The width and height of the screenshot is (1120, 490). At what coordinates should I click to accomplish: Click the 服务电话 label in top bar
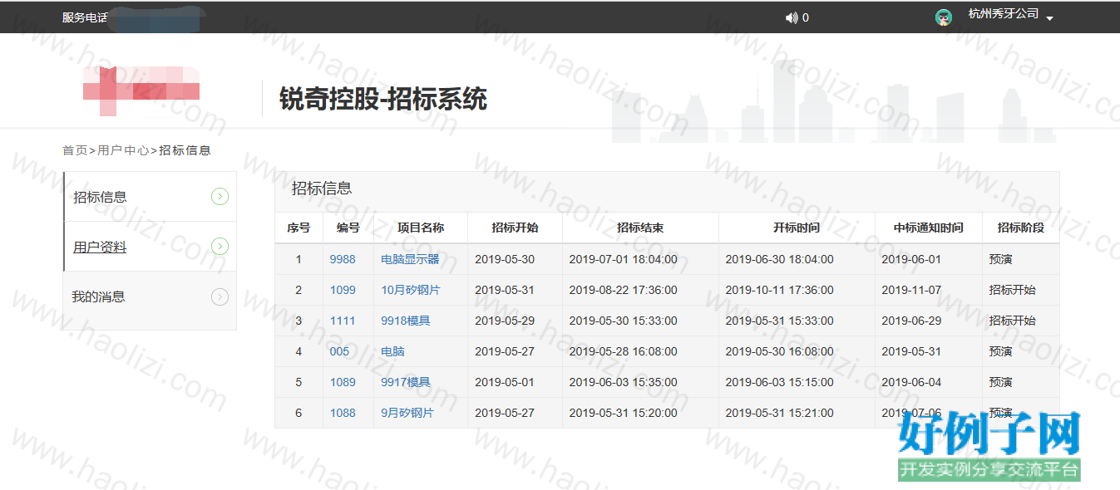(85, 17)
